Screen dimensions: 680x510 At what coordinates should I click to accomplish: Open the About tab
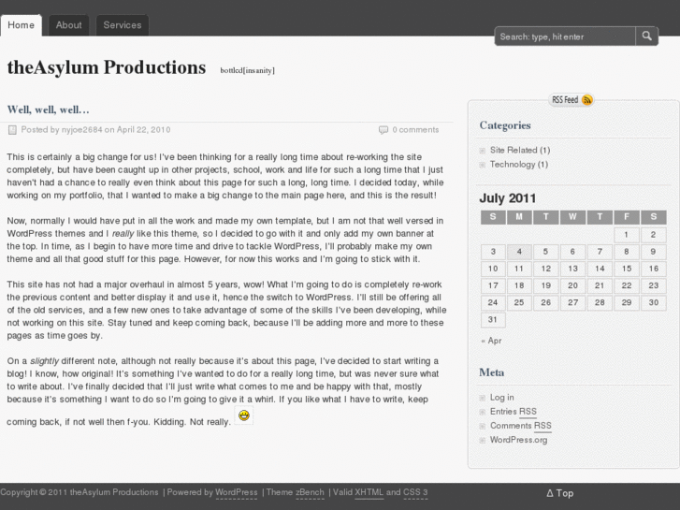(68, 25)
